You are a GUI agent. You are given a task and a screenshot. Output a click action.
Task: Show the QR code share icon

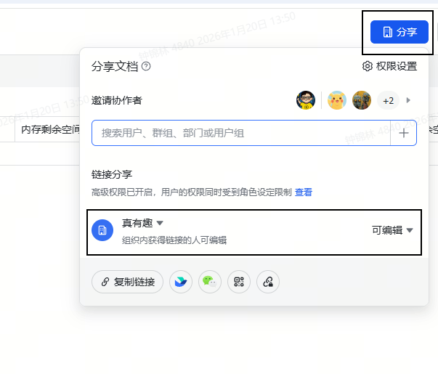[239, 282]
